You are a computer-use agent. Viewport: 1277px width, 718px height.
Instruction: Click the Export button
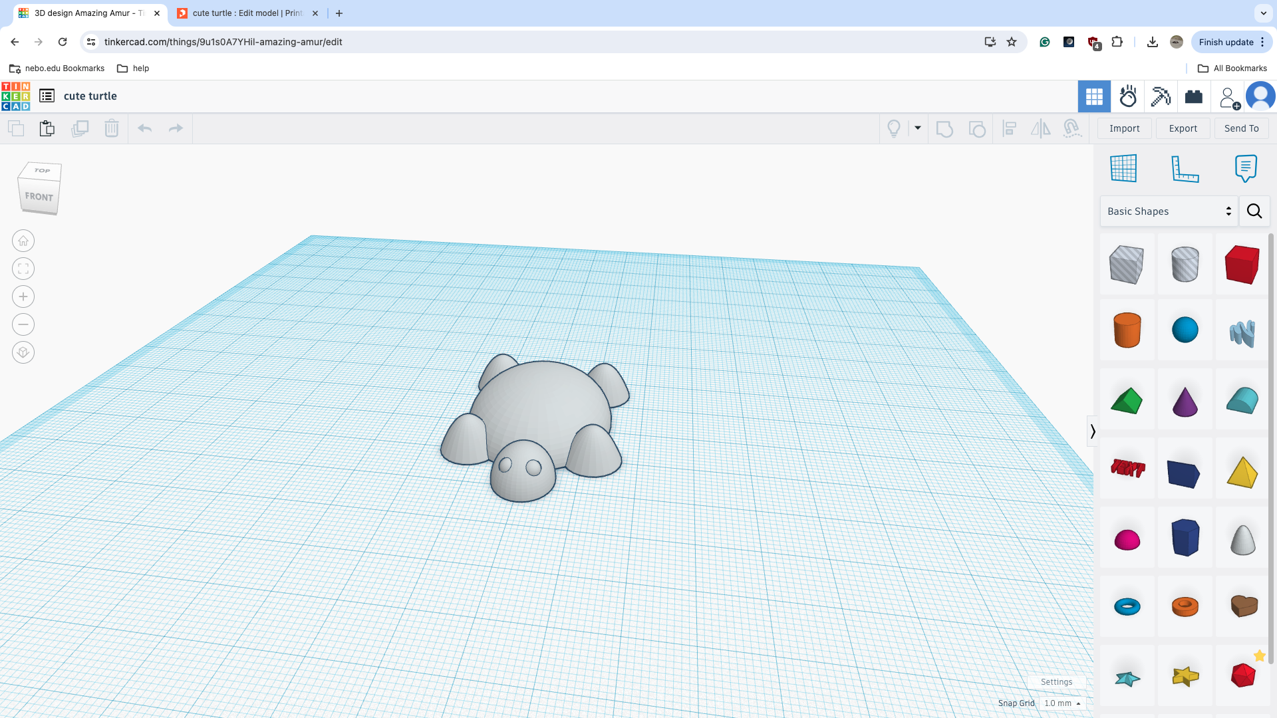tap(1183, 128)
